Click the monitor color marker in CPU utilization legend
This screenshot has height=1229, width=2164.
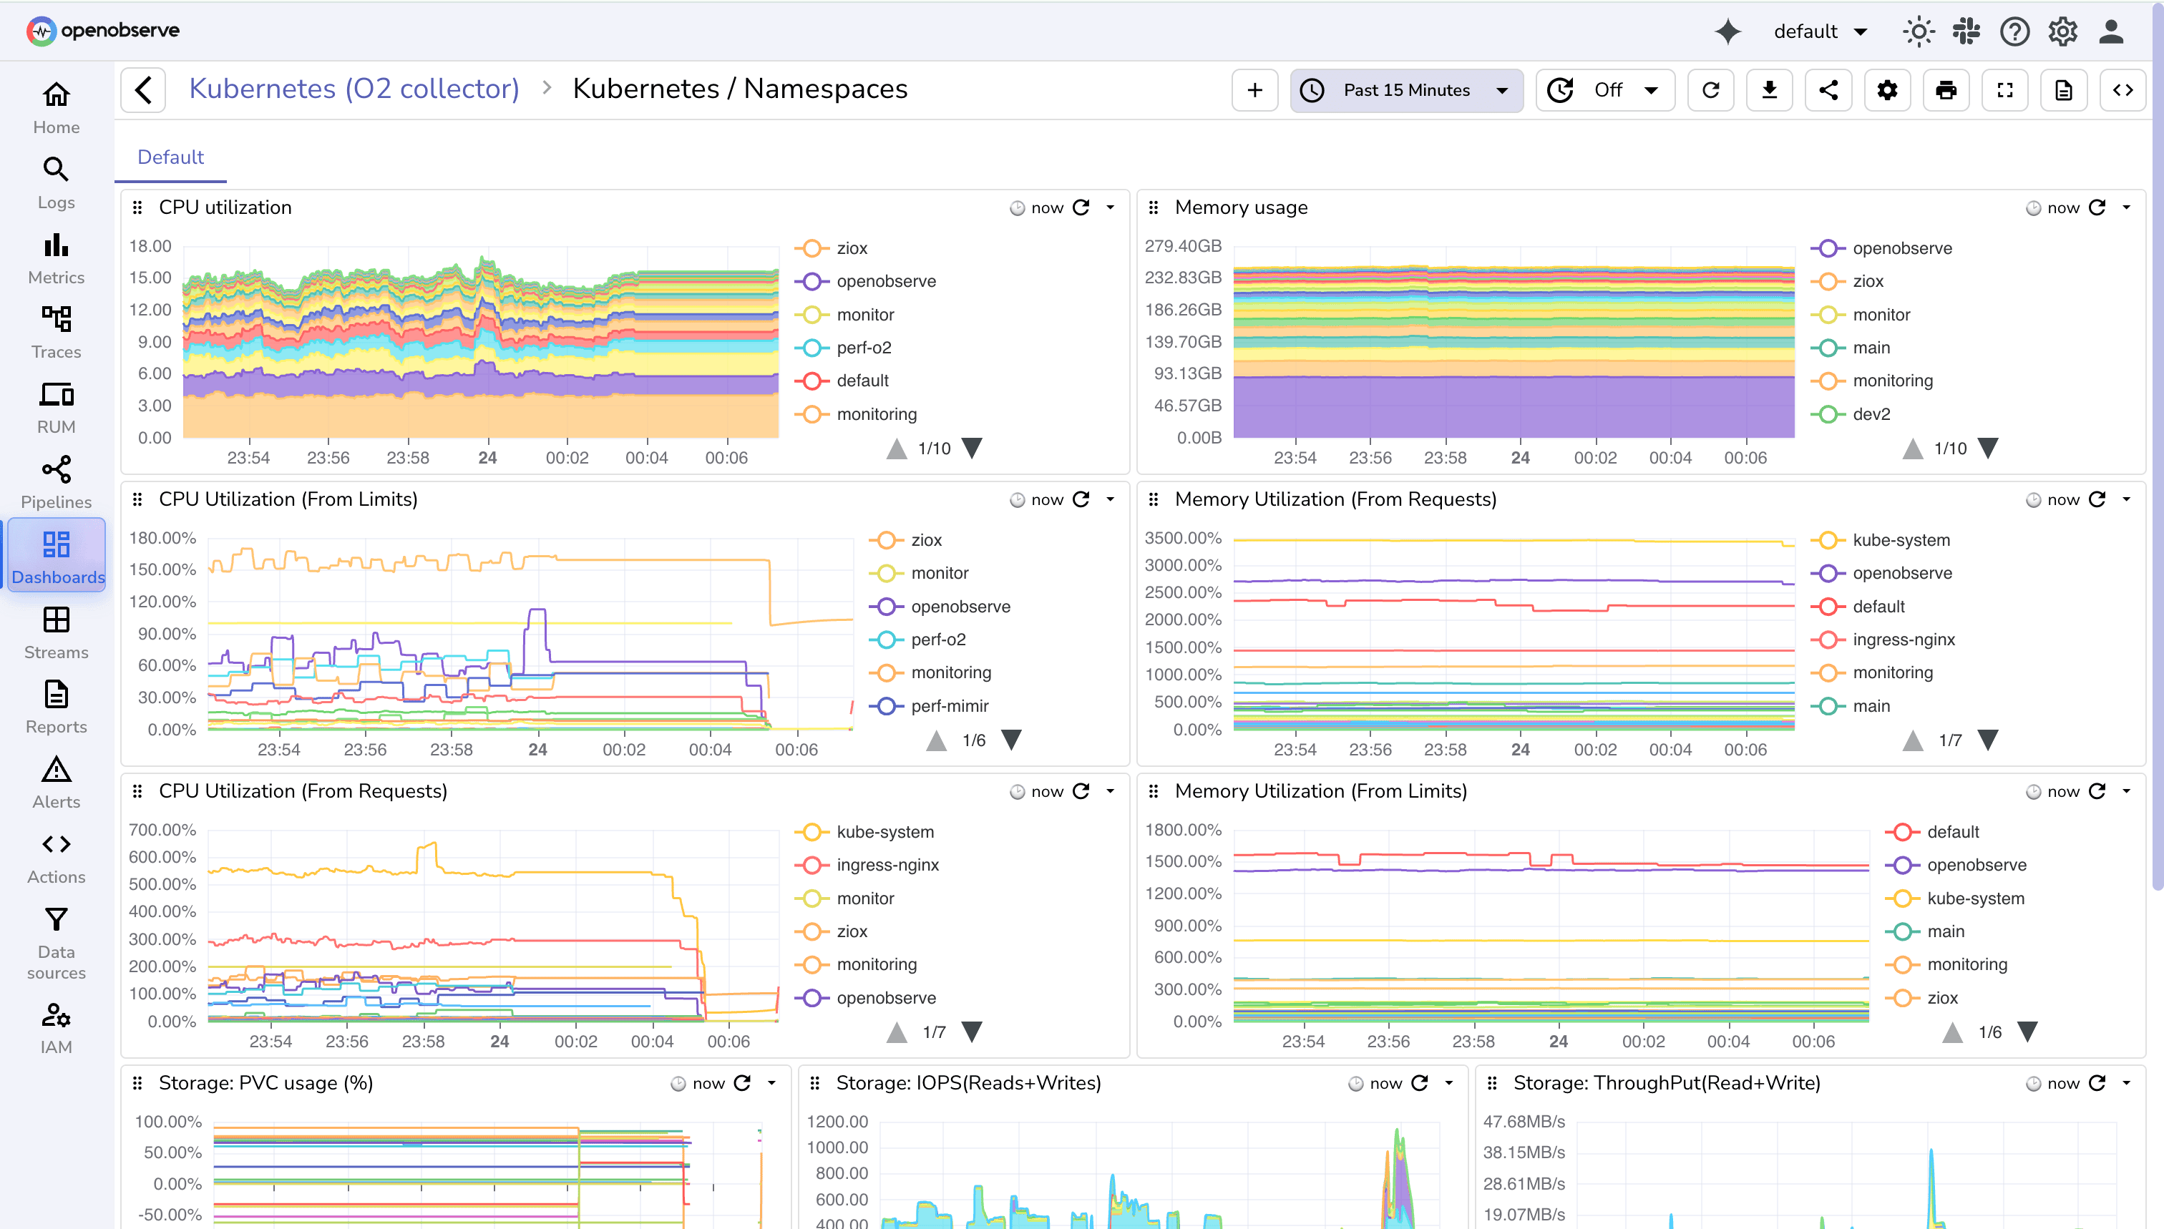[x=811, y=314]
